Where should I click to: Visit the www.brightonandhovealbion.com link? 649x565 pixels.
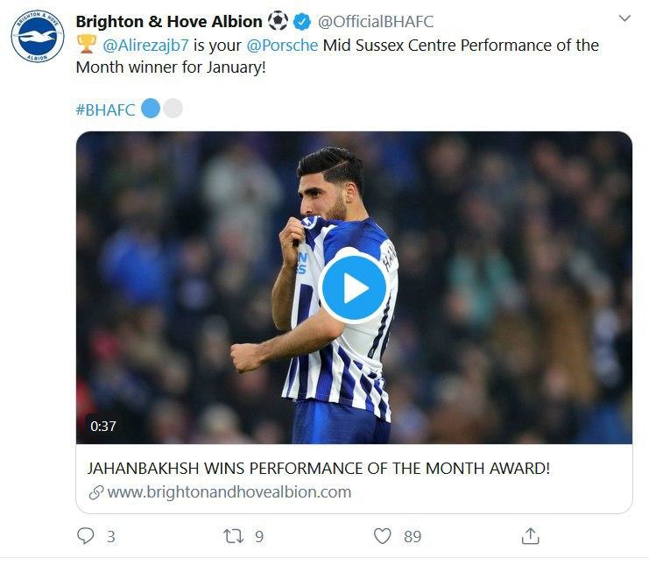pyautogui.click(x=229, y=492)
